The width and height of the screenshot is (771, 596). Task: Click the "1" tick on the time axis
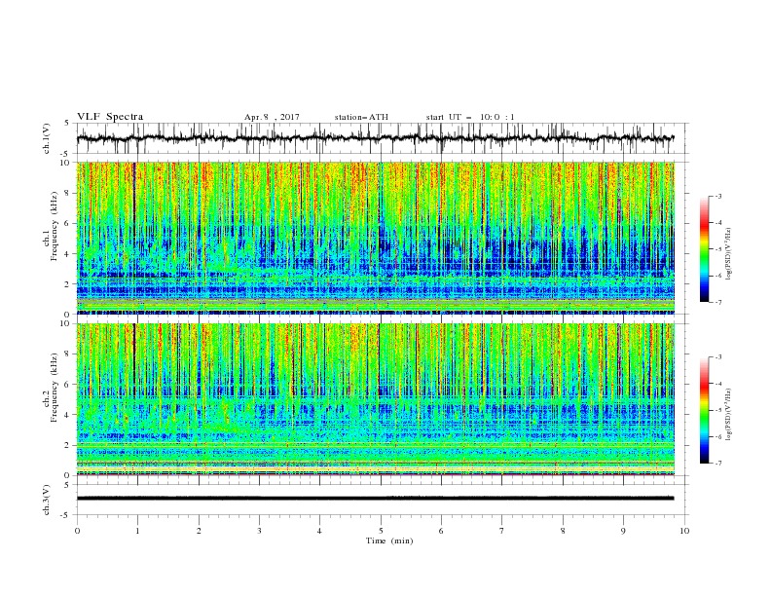[x=137, y=531]
